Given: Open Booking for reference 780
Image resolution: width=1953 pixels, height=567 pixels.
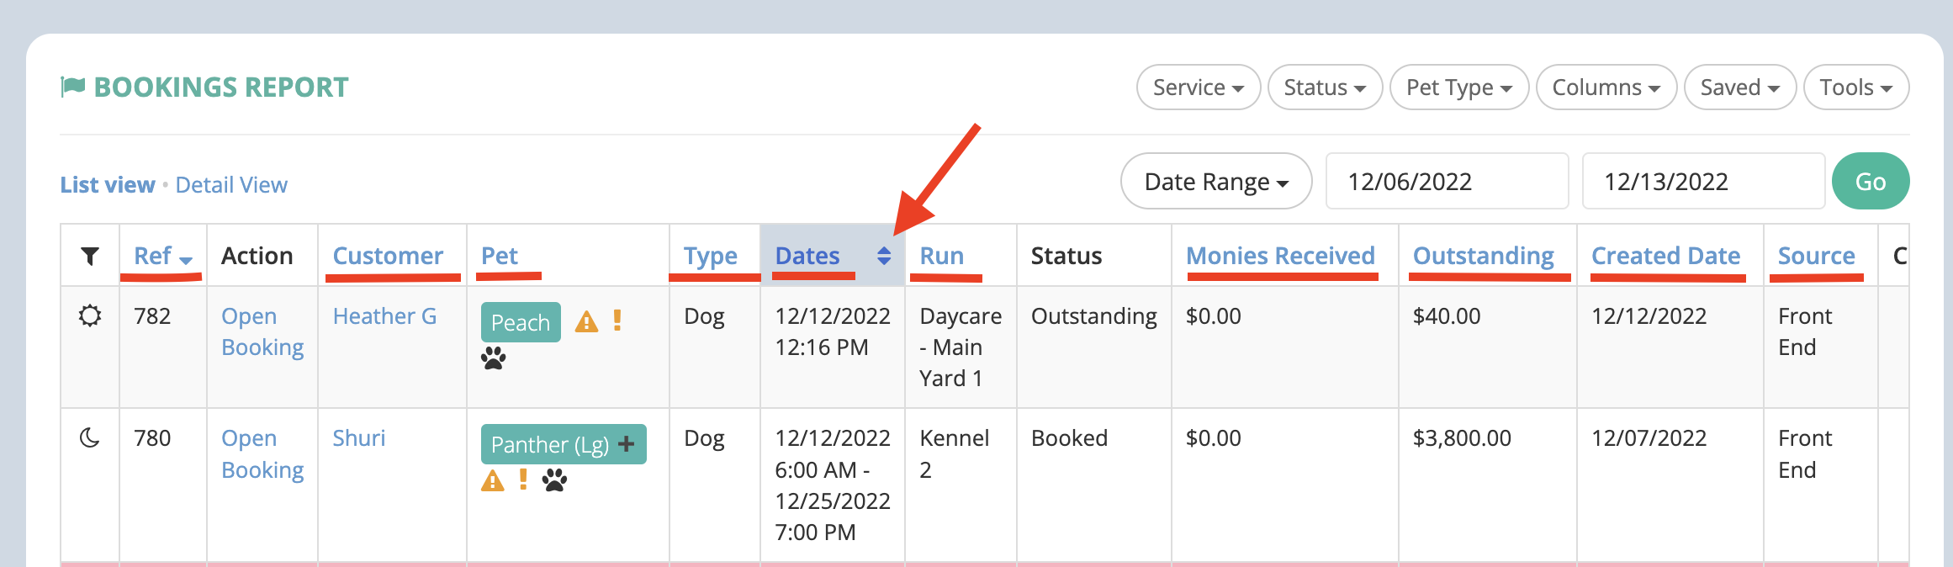Looking at the screenshot, I should (262, 453).
